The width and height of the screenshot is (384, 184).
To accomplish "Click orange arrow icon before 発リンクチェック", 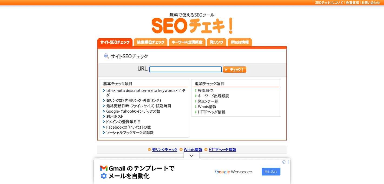I will tap(149, 150).
